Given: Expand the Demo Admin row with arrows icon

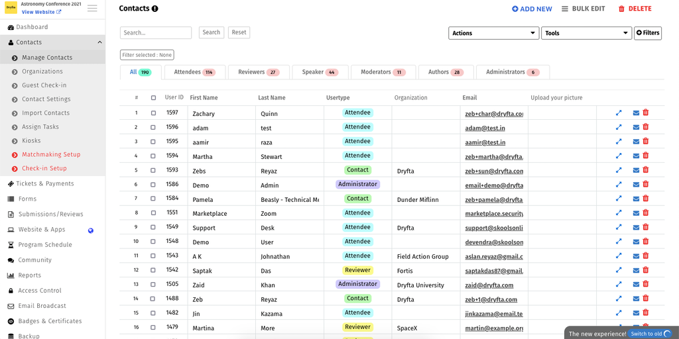Looking at the screenshot, I should pyautogui.click(x=619, y=185).
